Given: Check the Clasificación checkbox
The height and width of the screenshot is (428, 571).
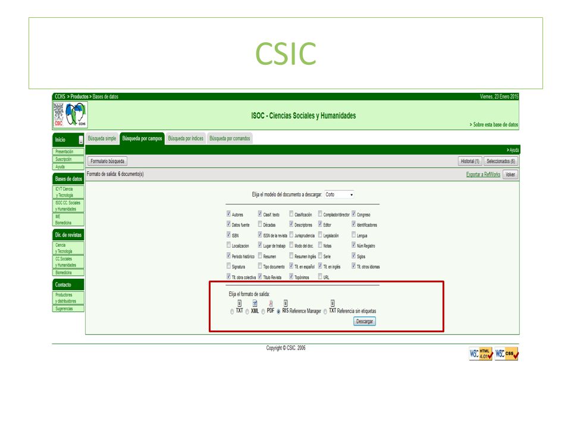Looking at the screenshot, I should (x=291, y=213).
